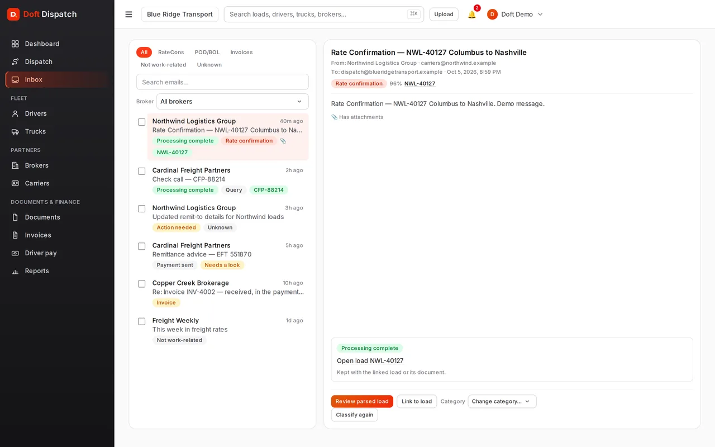Open the Trucks fleet page
The height and width of the screenshot is (447, 715).
57,131
